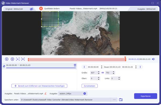Click the Zurücksetzen button

[90, 86]
